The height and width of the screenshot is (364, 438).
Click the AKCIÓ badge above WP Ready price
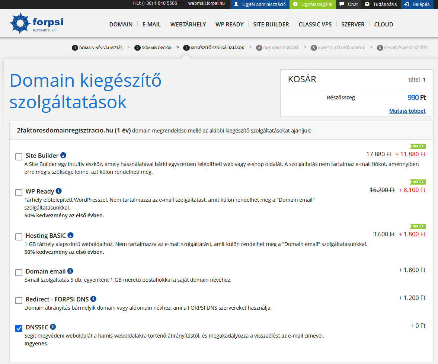pyautogui.click(x=418, y=182)
